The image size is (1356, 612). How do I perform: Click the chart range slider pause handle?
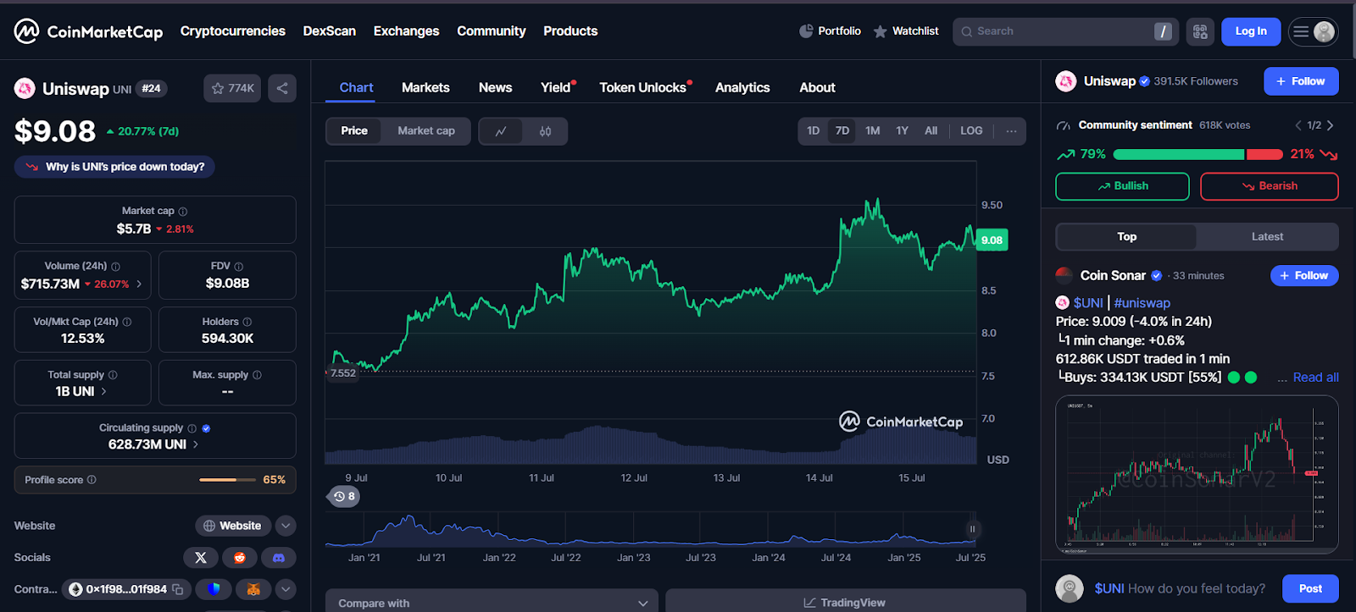[x=972, y=529]
